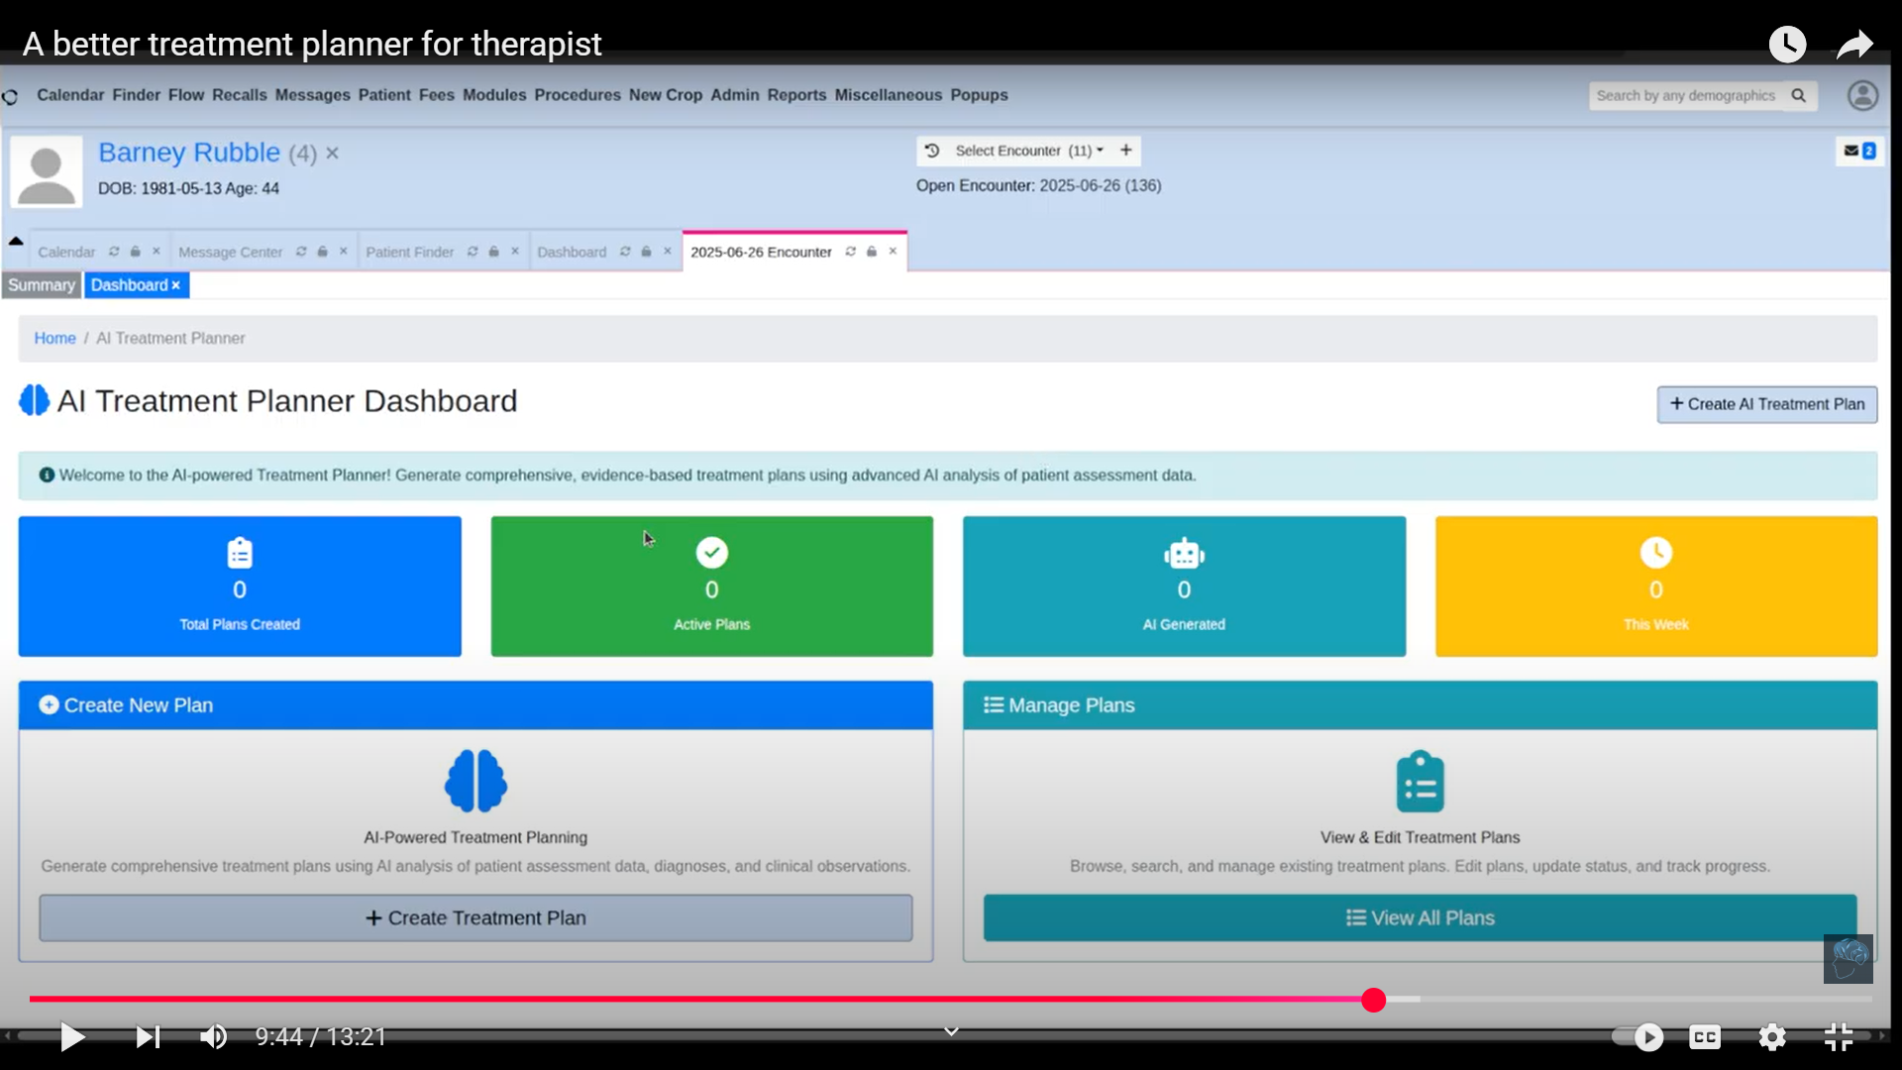Open the Reports menu
This screenshot has height=1070, width=1902.
(795, 95)
